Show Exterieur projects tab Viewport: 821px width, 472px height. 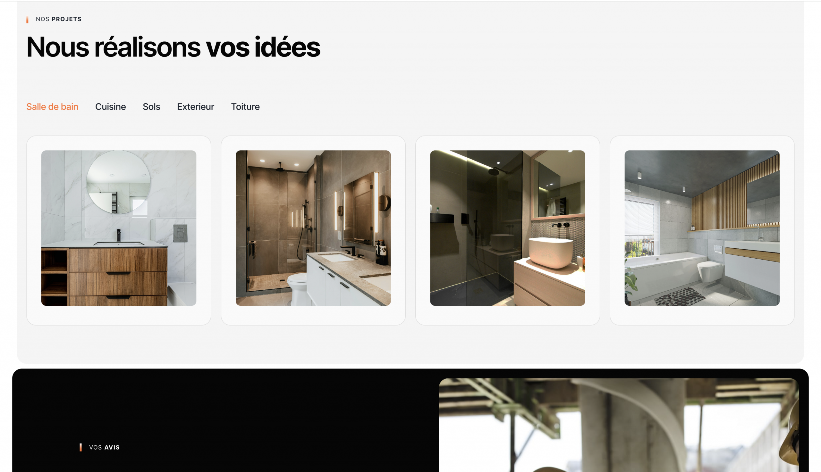(x=196, y=107)
